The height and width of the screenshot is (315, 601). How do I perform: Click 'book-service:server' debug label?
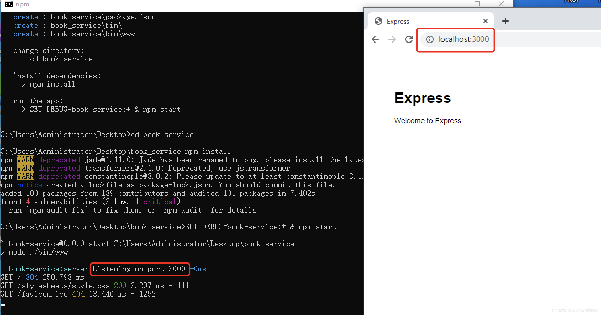(48, 269)
